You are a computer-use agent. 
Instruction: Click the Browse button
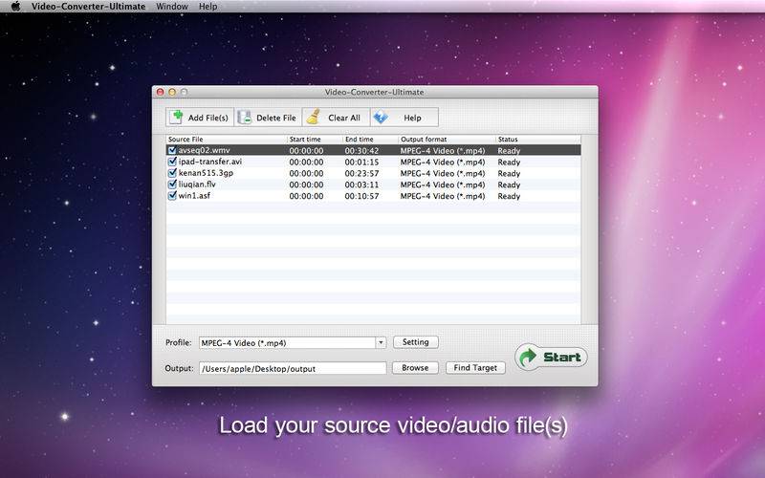415,368
